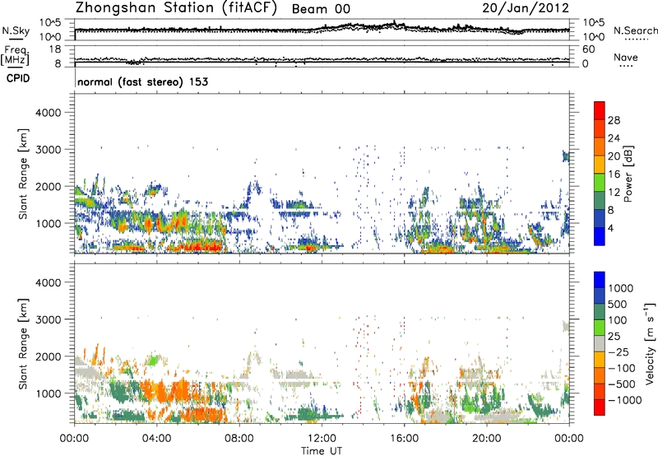Click the 'N.Search' legend label
The image size is (658, 456).
[635, 30]
